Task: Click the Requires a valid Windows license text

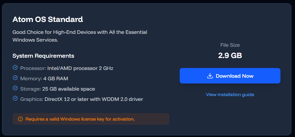Action: [80, 119]
